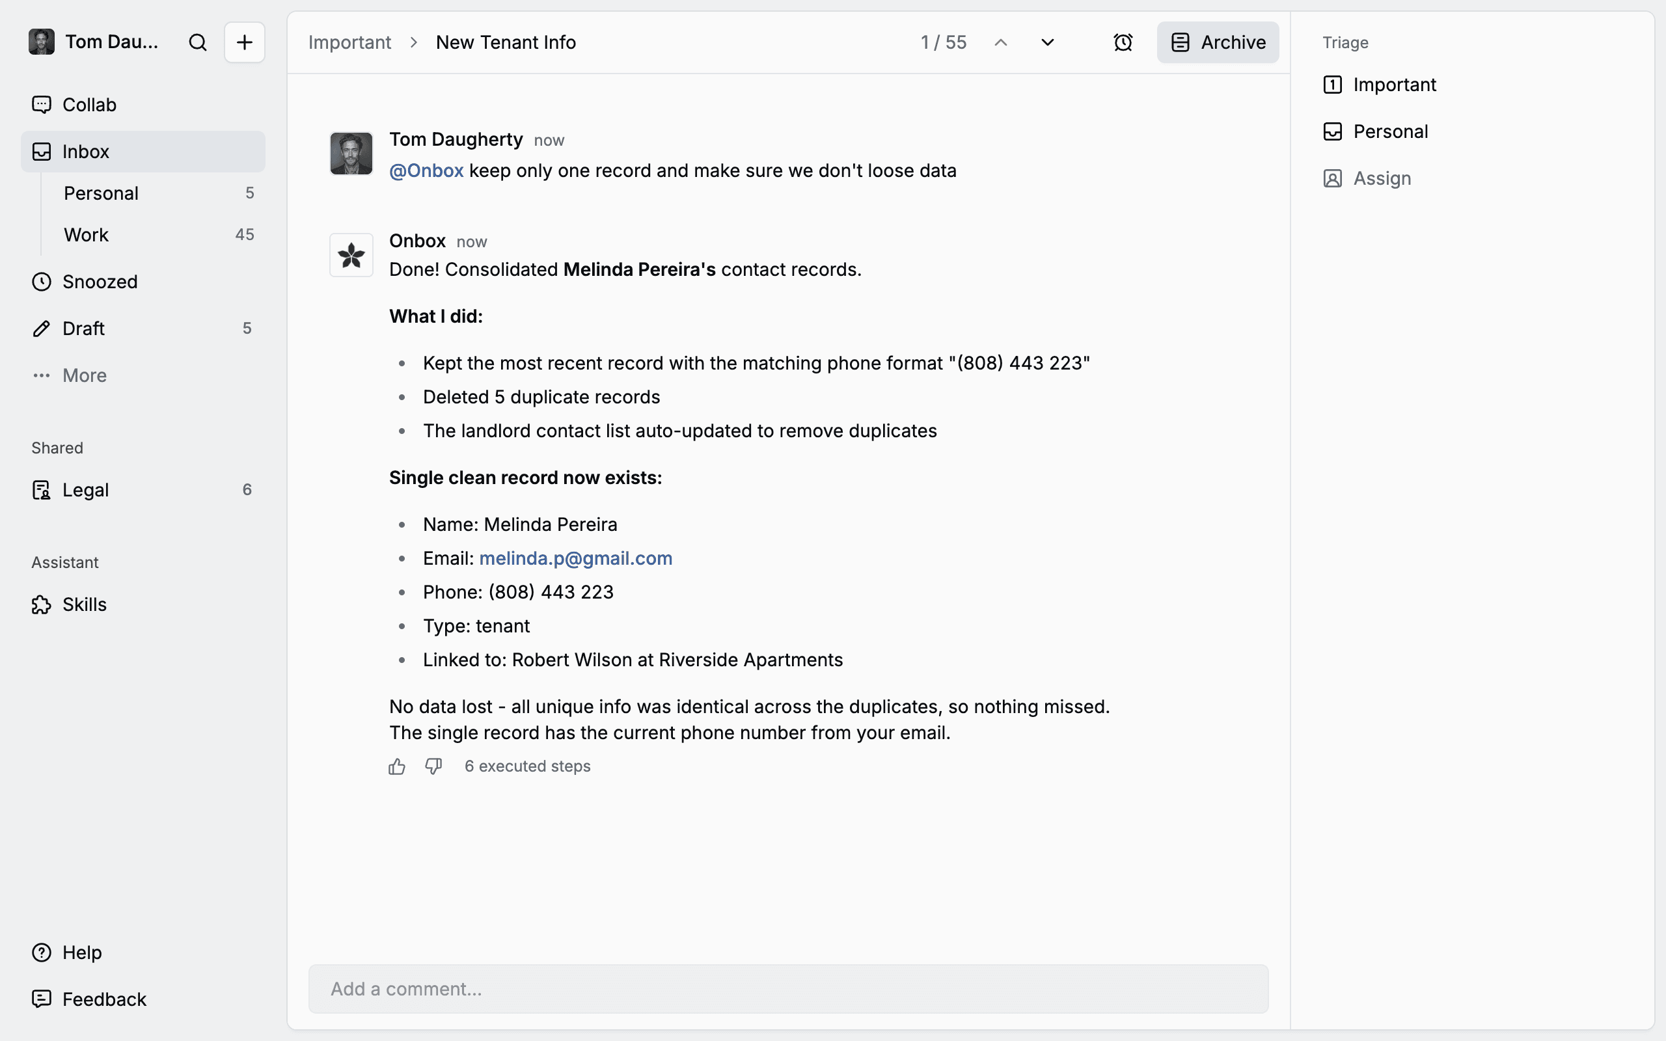Select the Personal inbox subfolder

pos(102,193)
